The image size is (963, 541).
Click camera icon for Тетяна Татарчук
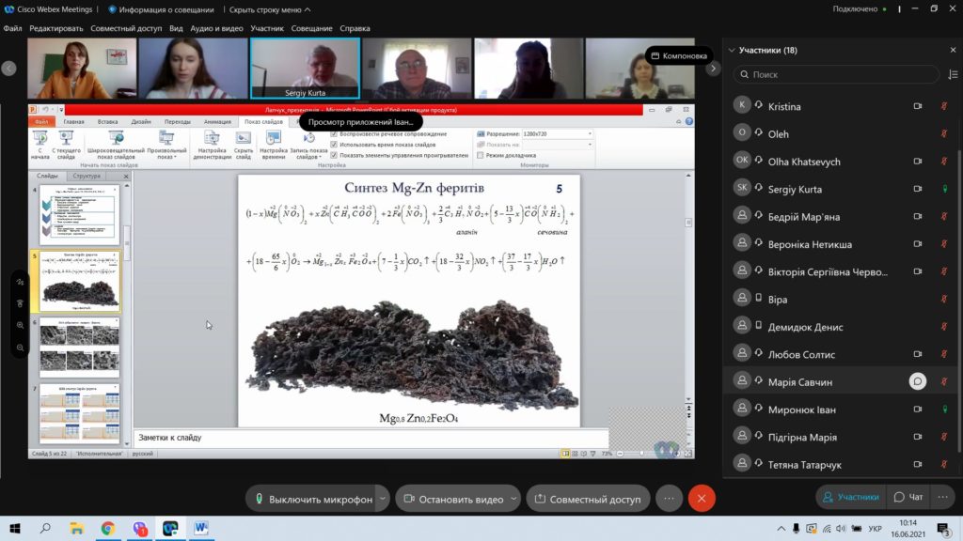(917, 464)
